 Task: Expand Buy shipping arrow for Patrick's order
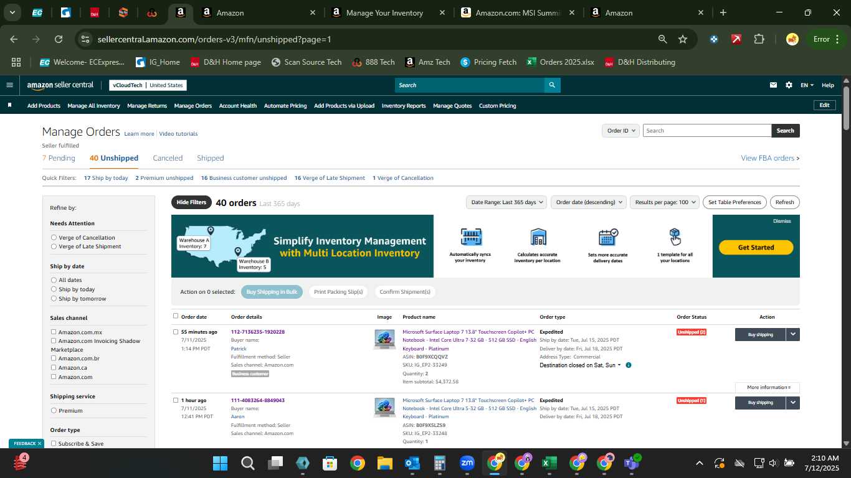click(793, 334)
